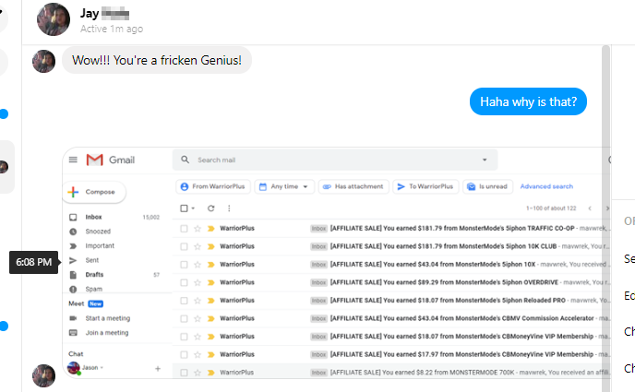
Task: Star the CBMV Commission Accelerator email
Action: 198,319
